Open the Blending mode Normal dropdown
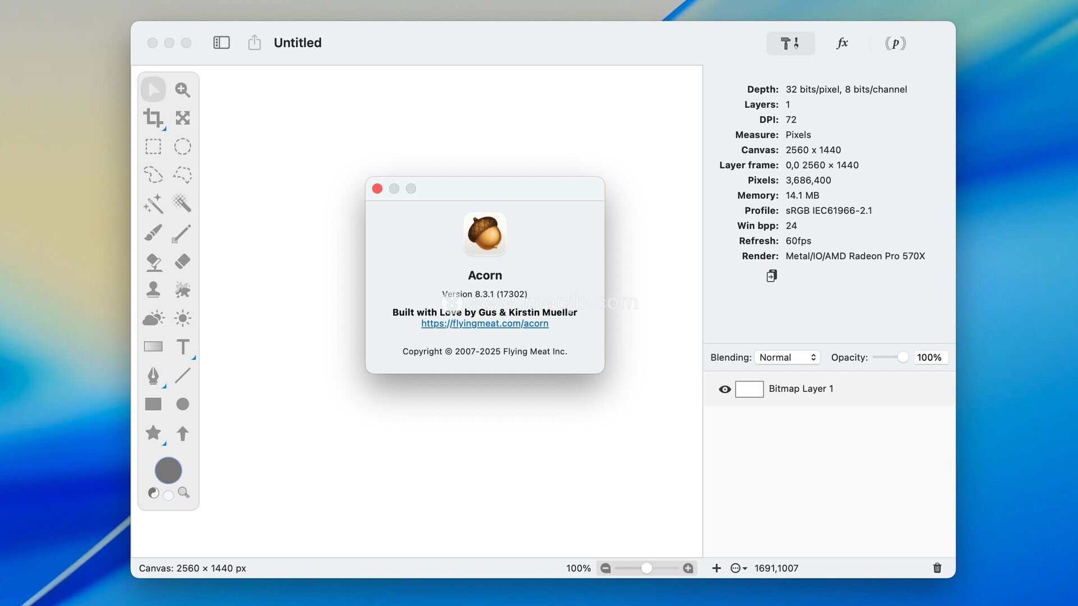1078x606 pixels. coord(787,357)
